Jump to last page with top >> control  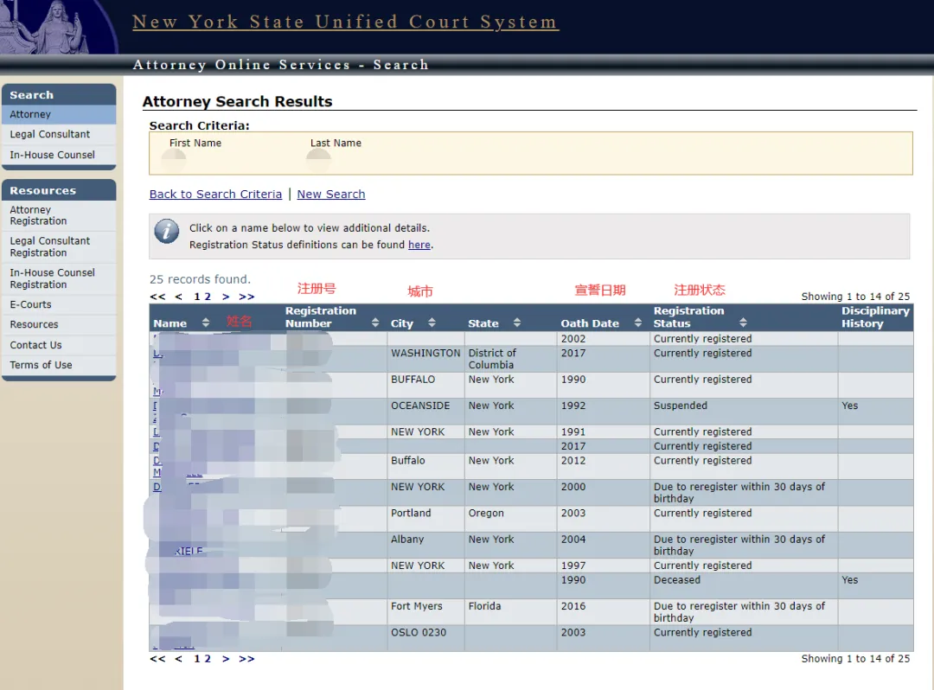point(246,297)
